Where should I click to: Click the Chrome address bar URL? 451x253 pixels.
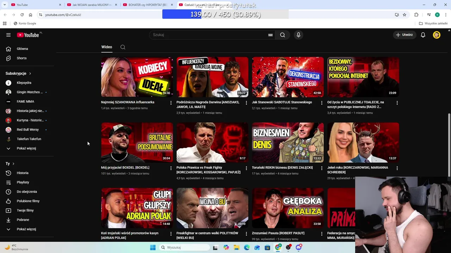click(x=63, y=15)
